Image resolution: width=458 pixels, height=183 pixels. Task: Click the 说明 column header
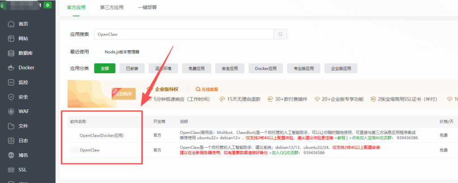[x=184, y=121]
